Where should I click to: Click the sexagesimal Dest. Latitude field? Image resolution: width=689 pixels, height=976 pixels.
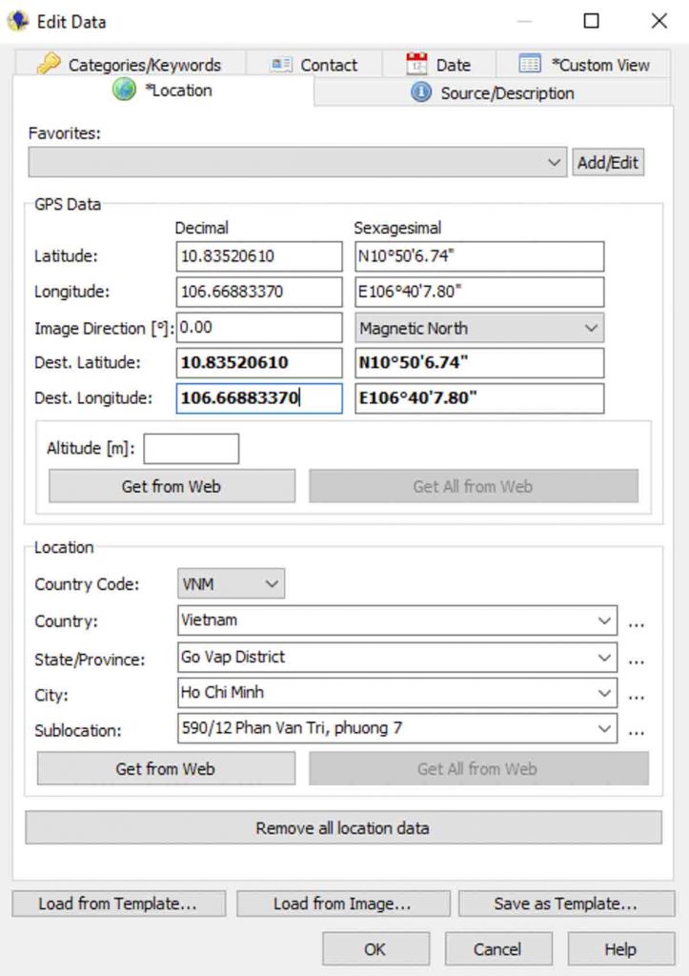pyautogui.click(x=479, y=363)
